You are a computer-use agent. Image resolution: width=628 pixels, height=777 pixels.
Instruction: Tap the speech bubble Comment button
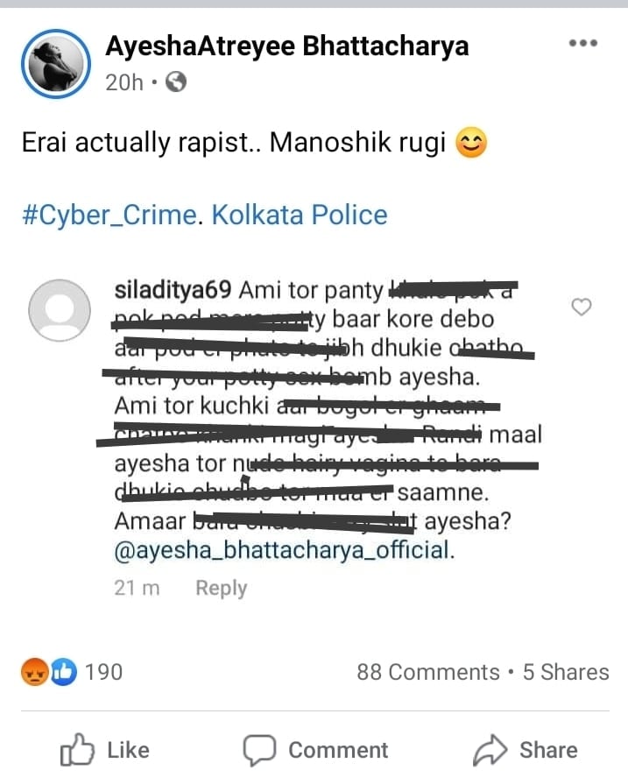pyautogui.click(x=315, y=750)
